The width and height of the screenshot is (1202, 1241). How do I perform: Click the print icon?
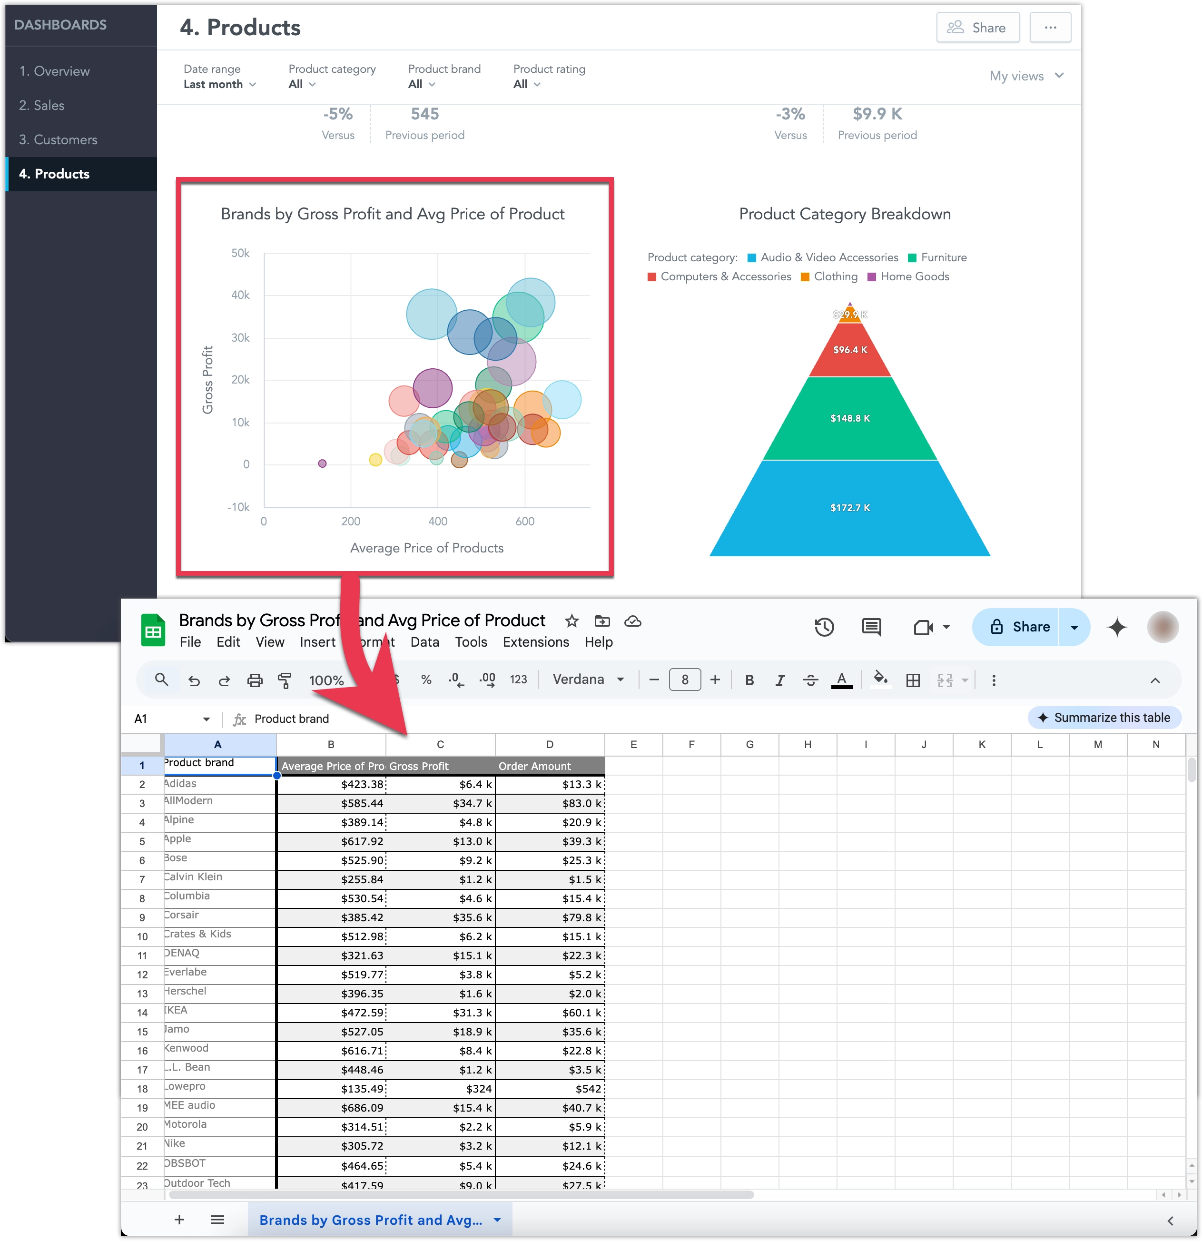click(255, 680)
